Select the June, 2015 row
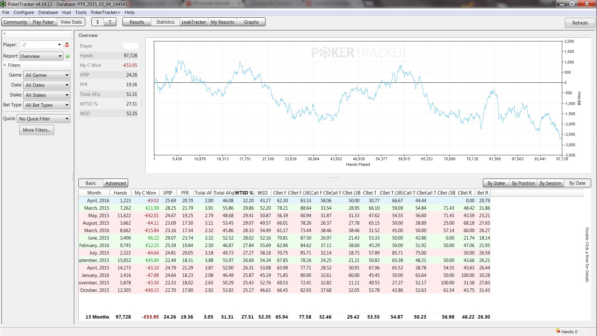Screen dimensions: 597x336 click(285, 238)
